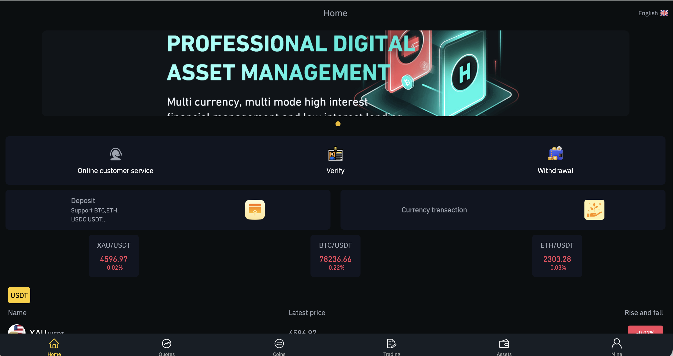Click the Support BTC,ETH, USDC,USDT deposit description
673x356 pixels.
point(95,215)
